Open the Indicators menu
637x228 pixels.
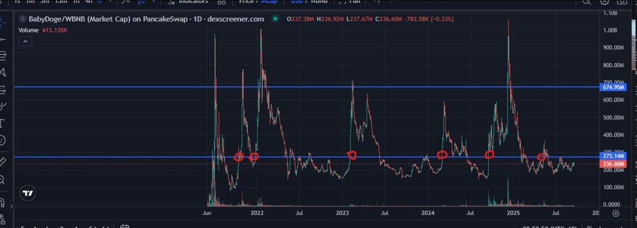tap(188, 2)
